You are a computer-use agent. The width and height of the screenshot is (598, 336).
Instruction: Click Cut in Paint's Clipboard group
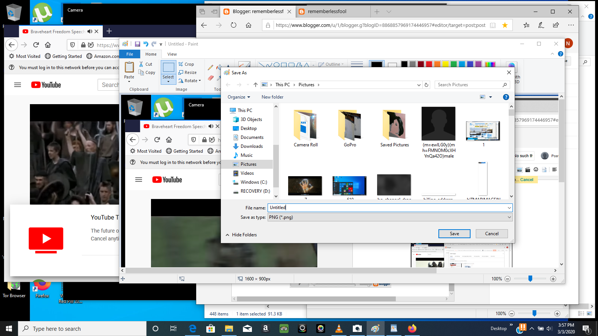(146, 64)
